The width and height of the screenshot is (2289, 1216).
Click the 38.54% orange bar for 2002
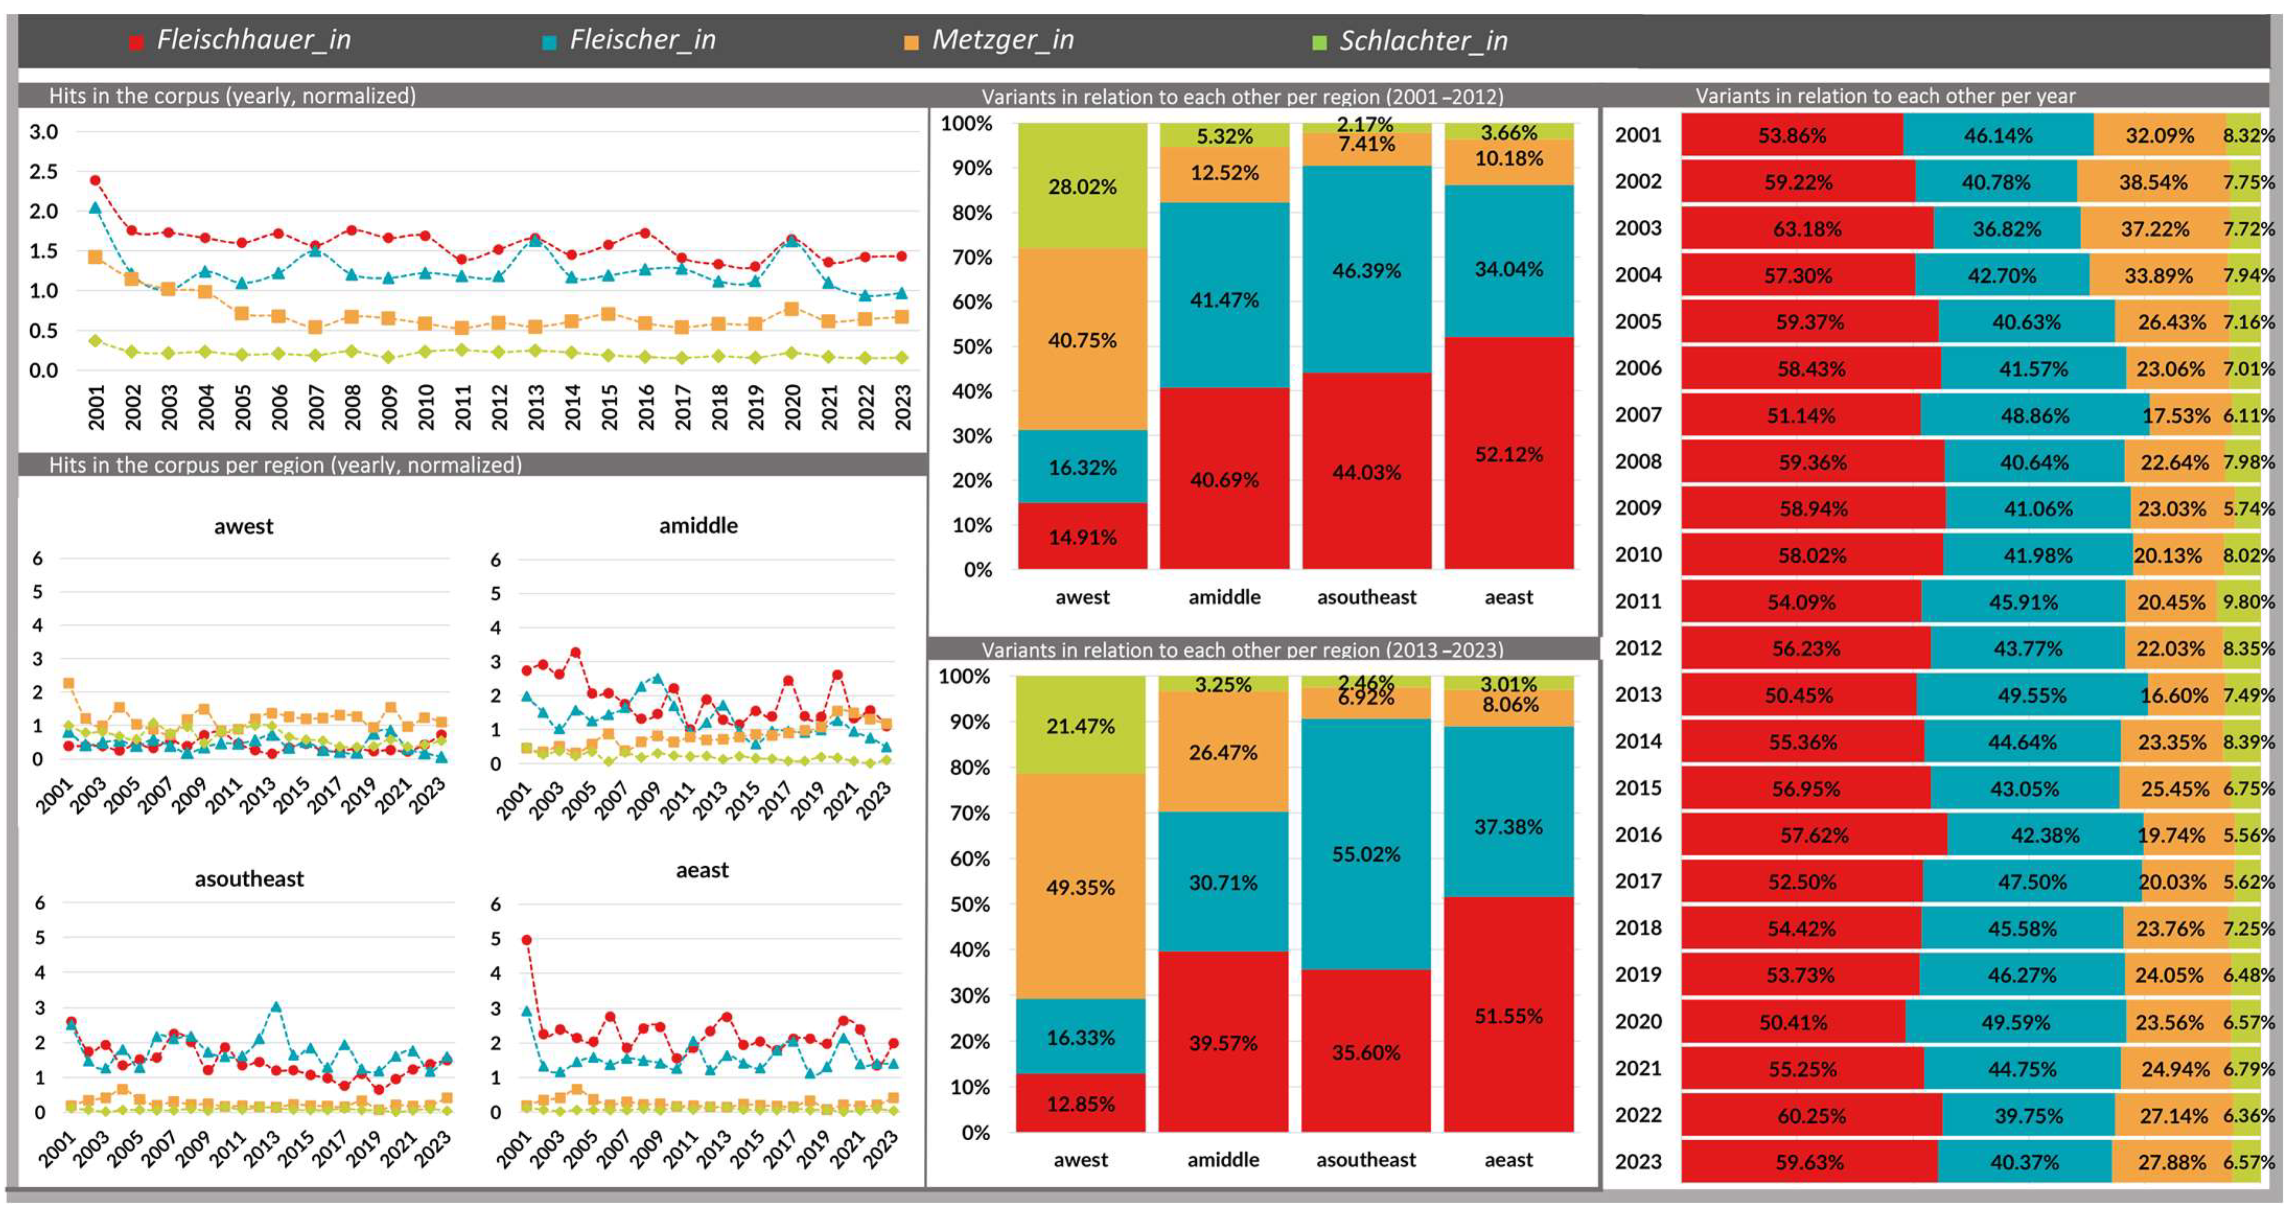click(2152, 182)
